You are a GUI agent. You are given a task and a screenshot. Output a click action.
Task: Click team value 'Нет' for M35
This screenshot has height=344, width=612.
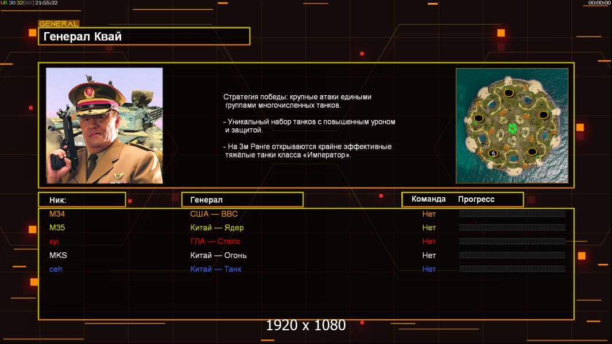click(429, 228)
